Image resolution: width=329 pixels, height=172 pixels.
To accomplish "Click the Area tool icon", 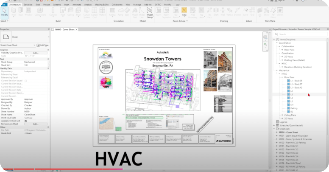I will click(x=184, y=11).
